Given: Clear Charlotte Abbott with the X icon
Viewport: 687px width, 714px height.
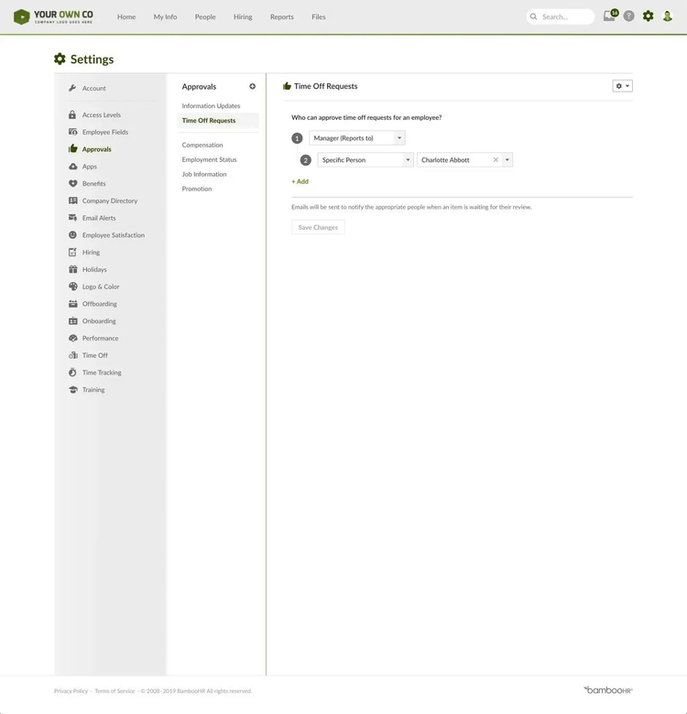Looking at the screenshot, I should 496,160.
